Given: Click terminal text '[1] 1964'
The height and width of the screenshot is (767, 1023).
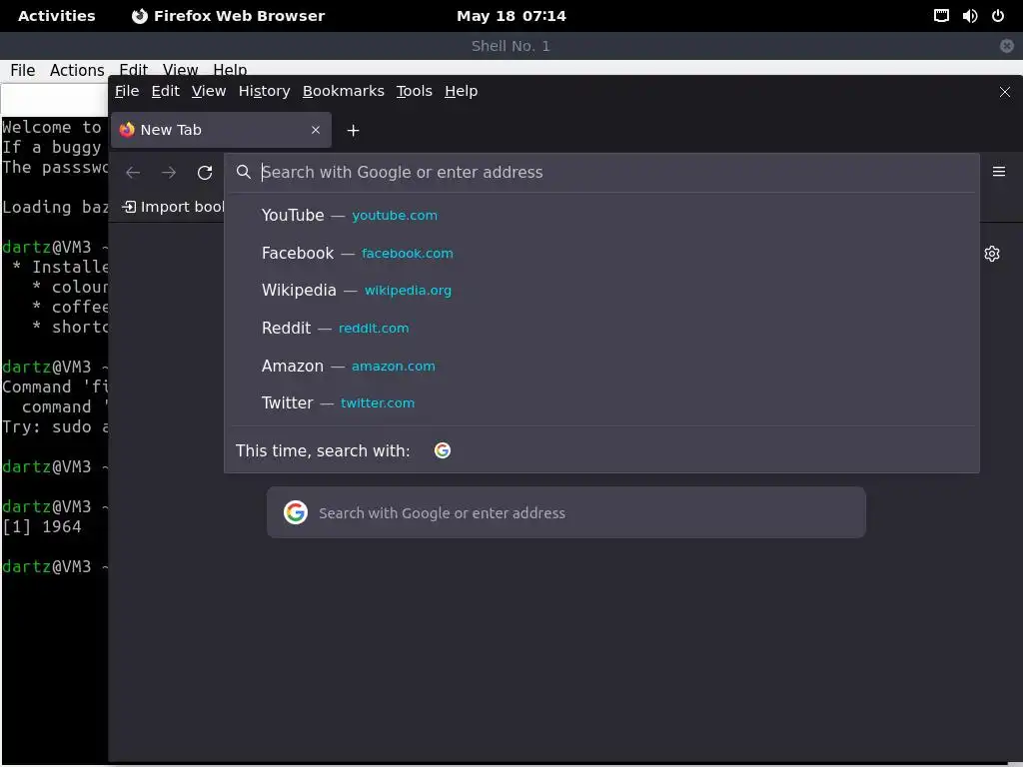Looking at the screenshot, I should pos(42,527).
